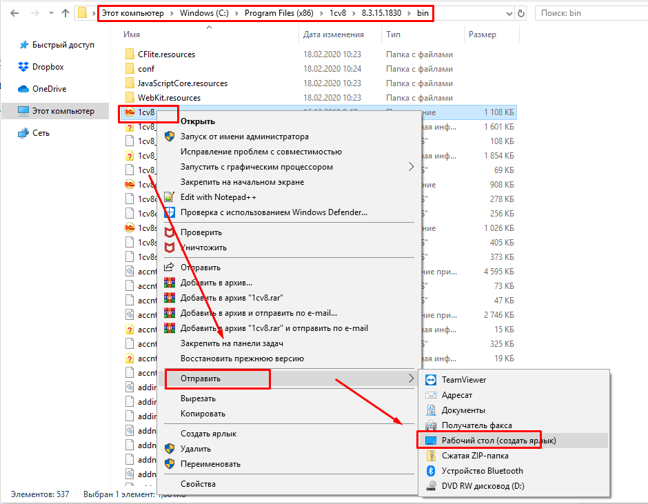Expand chevron after 'Program Files (x86)' breadcrumb
Screen dimensions: 648x504
click(321, 13)
